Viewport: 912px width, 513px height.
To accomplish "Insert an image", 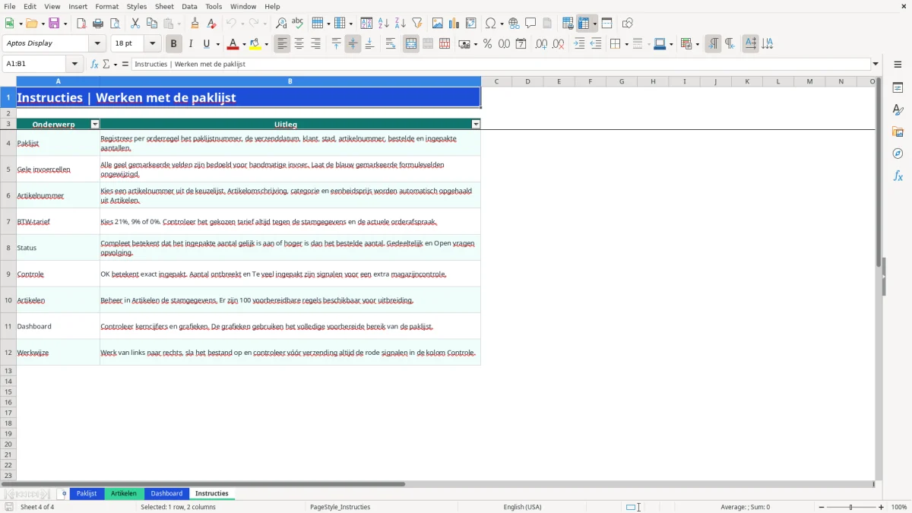I will point(438,24).
